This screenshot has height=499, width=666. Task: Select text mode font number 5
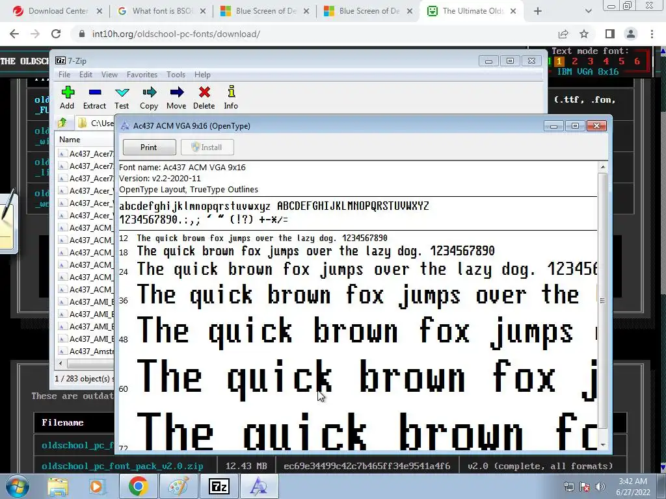pos(621,62)
